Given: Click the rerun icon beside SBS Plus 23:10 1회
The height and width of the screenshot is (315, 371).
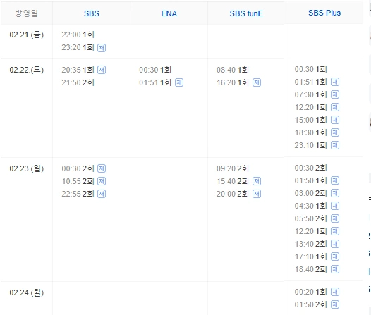Looking at the screenshot, I should 335,145.
